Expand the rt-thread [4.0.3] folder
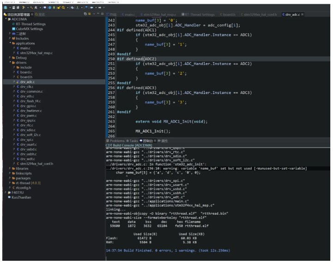The height and width of the screenshot is (264, 334). 10,182
